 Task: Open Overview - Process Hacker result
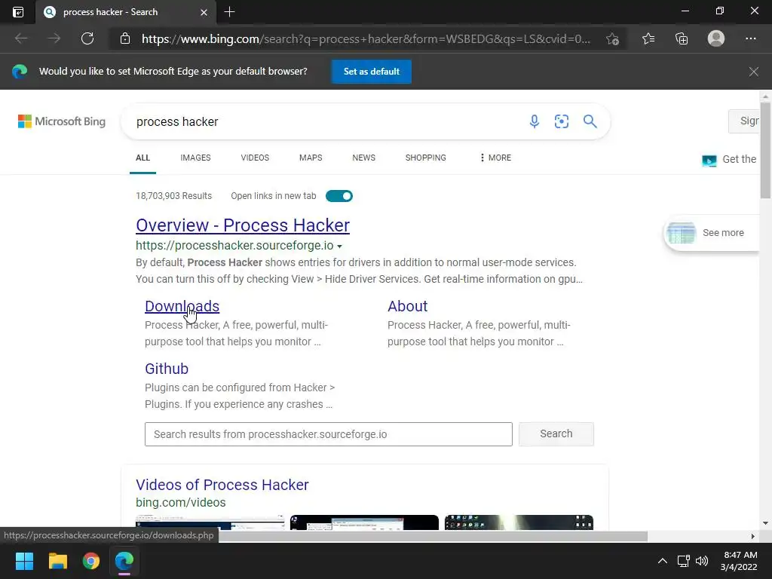[x=243, y=225]
